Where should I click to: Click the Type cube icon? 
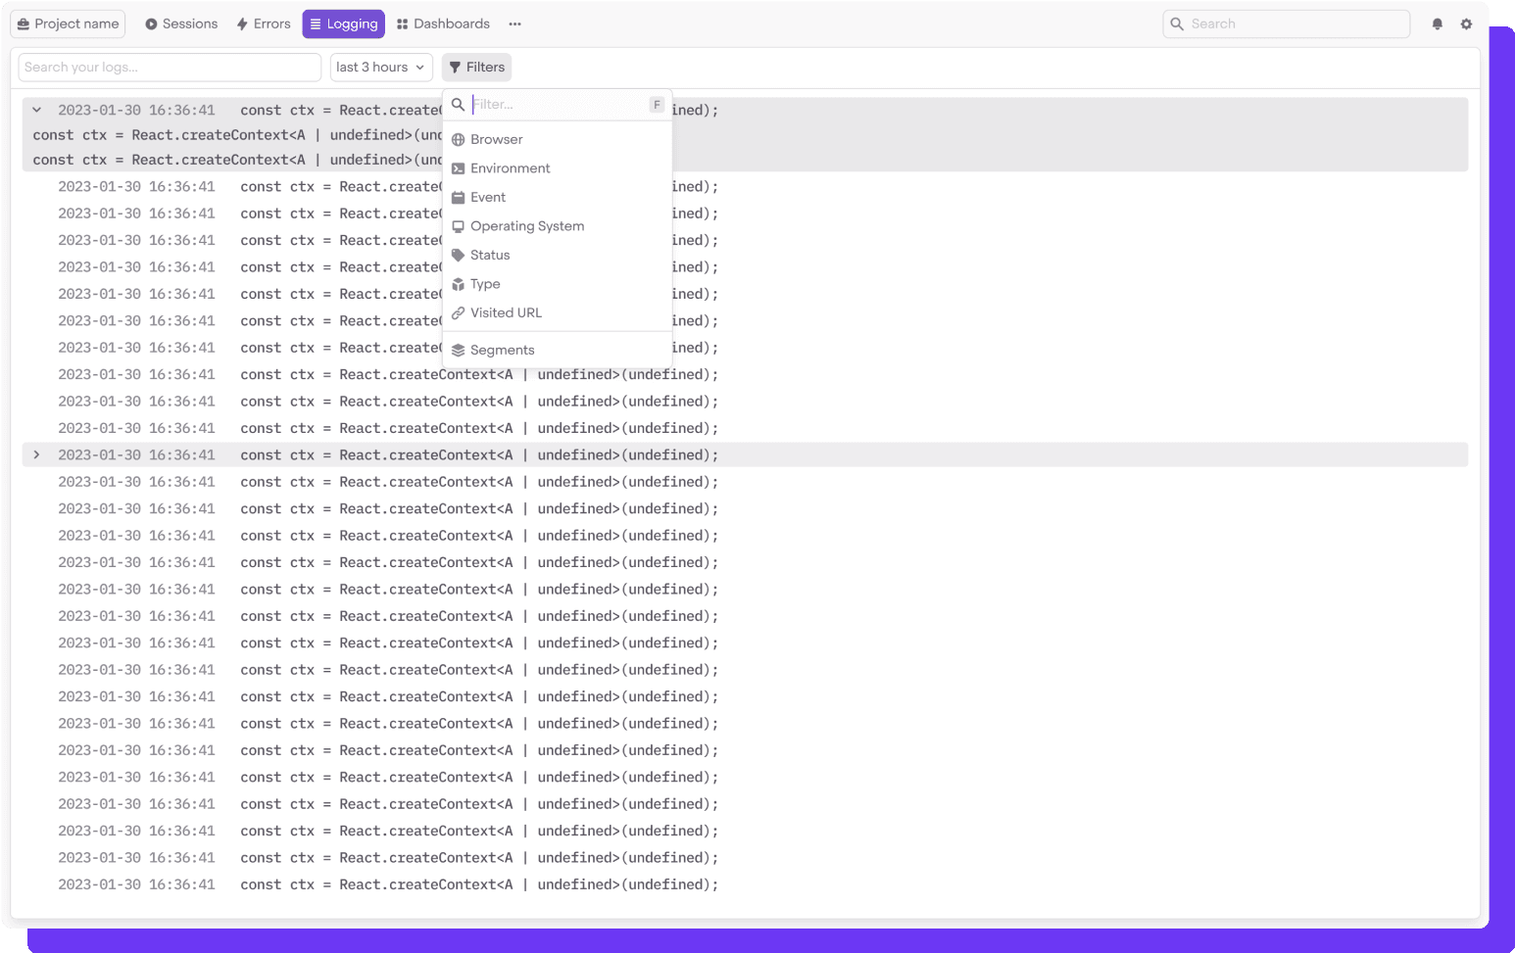458,284
